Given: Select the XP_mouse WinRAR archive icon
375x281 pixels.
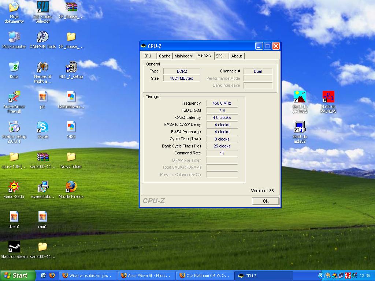Looking at the screenshot, I should (71, 10).
